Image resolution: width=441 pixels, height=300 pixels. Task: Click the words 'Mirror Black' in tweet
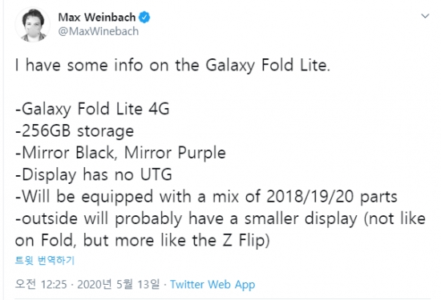click(x=68, y=153)
